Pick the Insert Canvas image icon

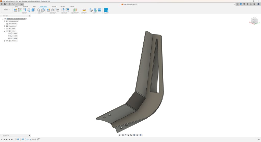[x=100, y=10]
